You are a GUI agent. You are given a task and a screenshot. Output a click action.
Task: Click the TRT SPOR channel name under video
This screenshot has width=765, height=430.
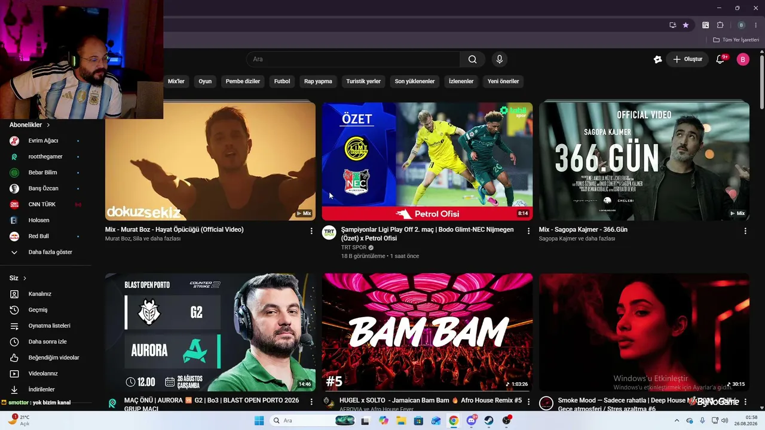point(354,247)
